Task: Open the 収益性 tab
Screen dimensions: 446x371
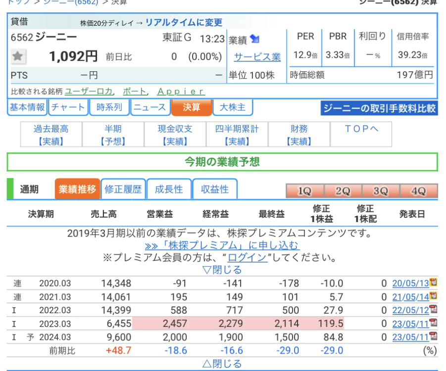Action: click(215, 189)
